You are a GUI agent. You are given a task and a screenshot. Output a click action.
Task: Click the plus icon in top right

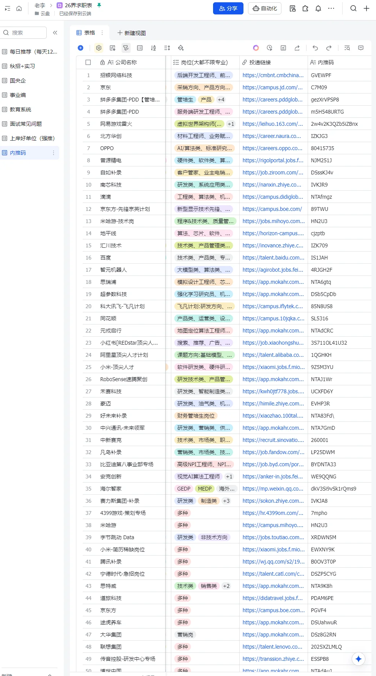tap(367, 8)
